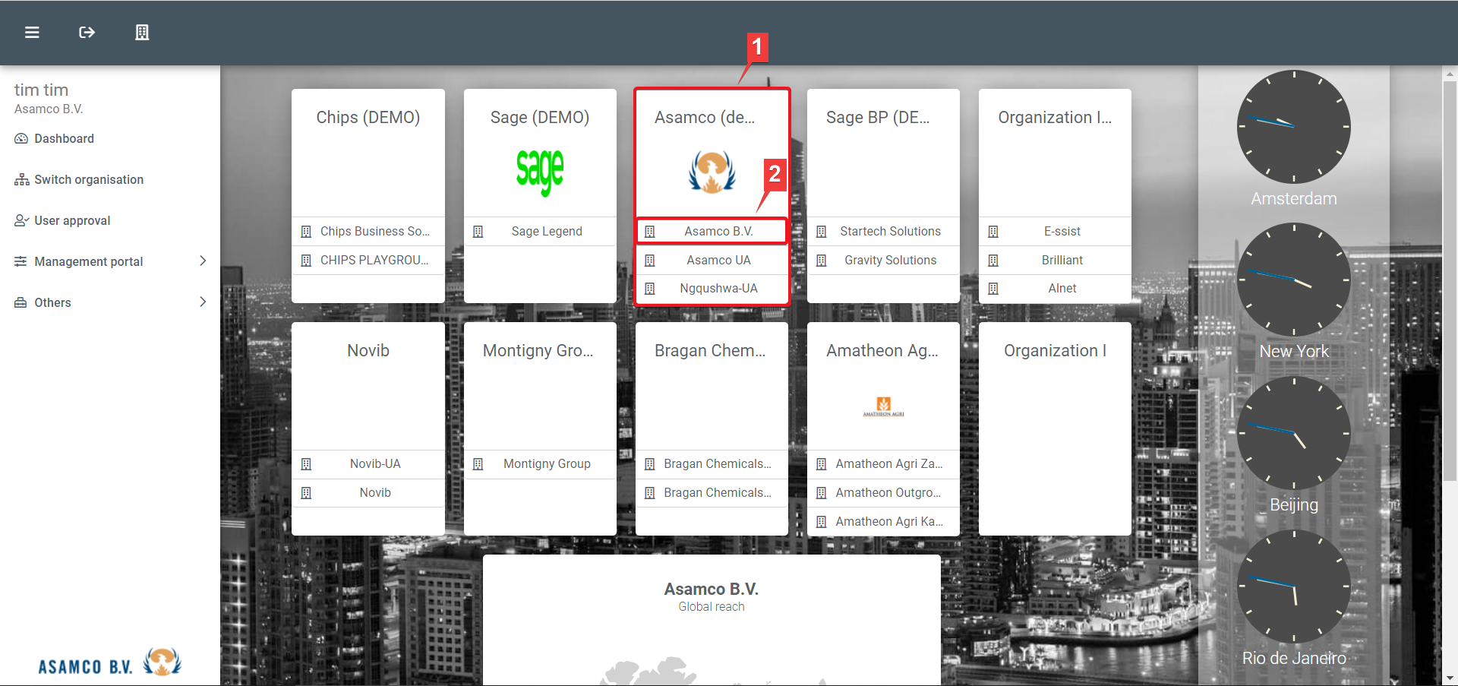1458x686 pixels.
Task: Select Ngqushwa-UA organisation row
Action: (x=712, y=289)
